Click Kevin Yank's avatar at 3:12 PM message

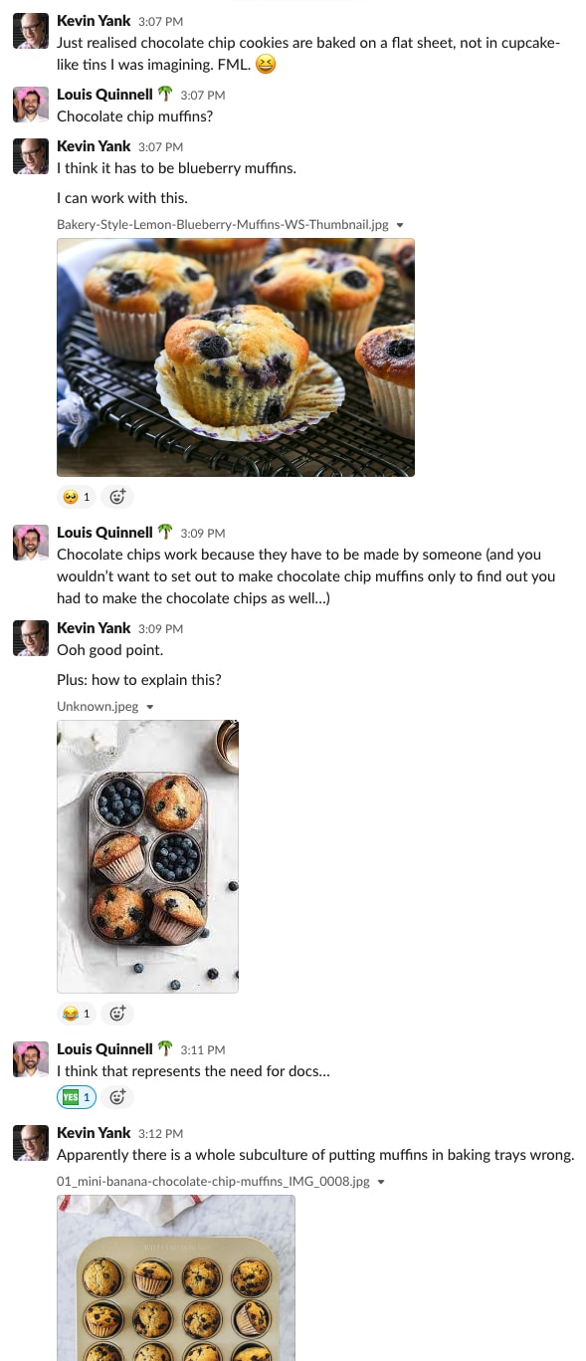[x=31, y=1143]
